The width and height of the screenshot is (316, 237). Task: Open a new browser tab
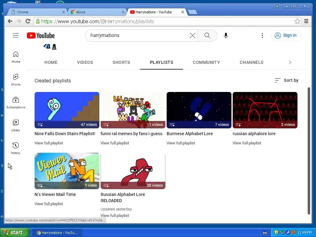(x=193, y=12)
